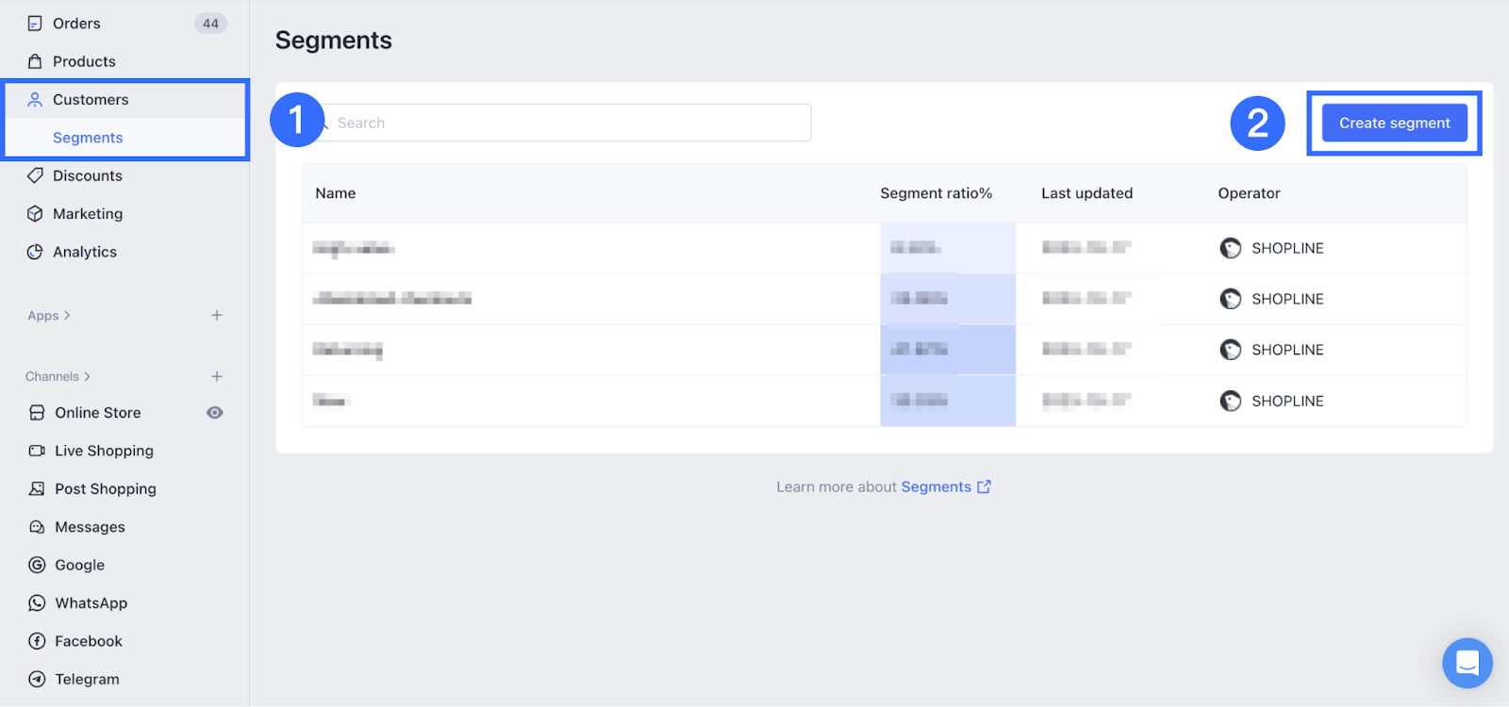Image resolution: width=1509 pixels, height=707 pixels.
Task: Select the Segments submenu item
Action: tap(88, 138)
